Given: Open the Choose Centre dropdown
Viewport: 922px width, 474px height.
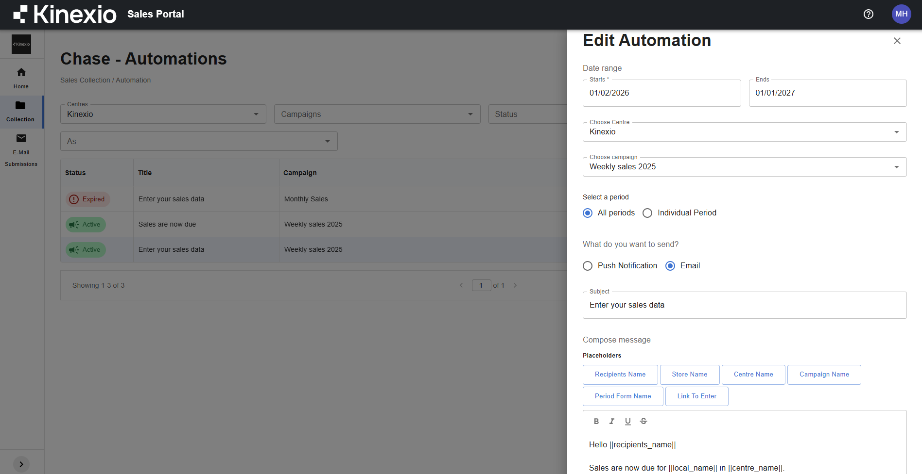Looking at the screenshot, I should coord(744,132).
